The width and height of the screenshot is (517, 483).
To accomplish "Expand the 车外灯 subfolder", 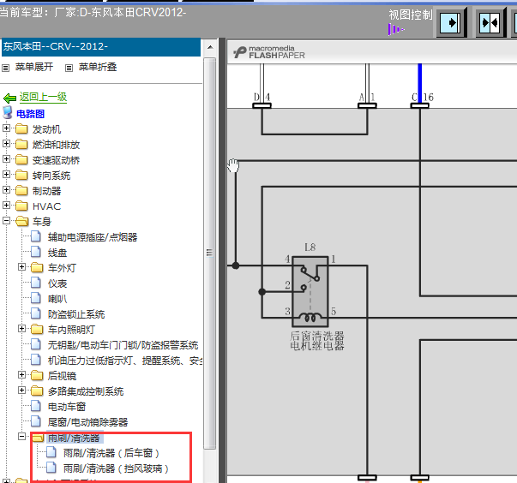I will (21, 266).
